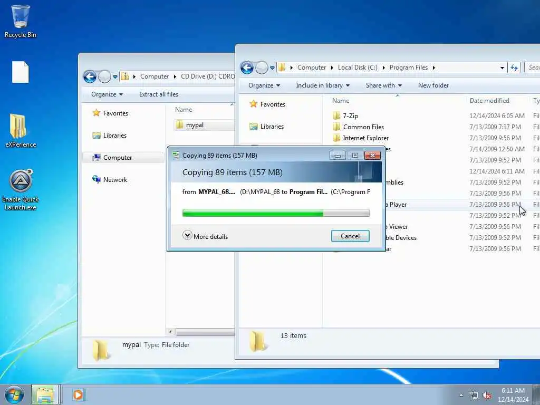This screenshot has height=405, width=540.
Task: Click 12/14/2024 6:05 AM date cell
Action: 497,115
